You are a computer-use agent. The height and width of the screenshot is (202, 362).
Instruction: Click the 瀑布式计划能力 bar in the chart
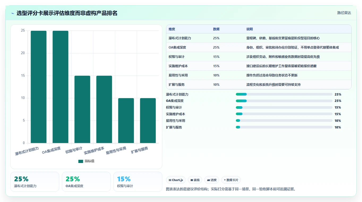39,87
